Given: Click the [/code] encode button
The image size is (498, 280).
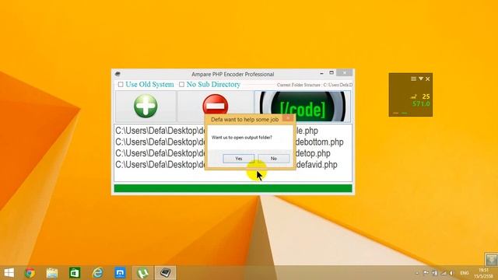Looking at the screenshot, I should [x=303, y=107].
